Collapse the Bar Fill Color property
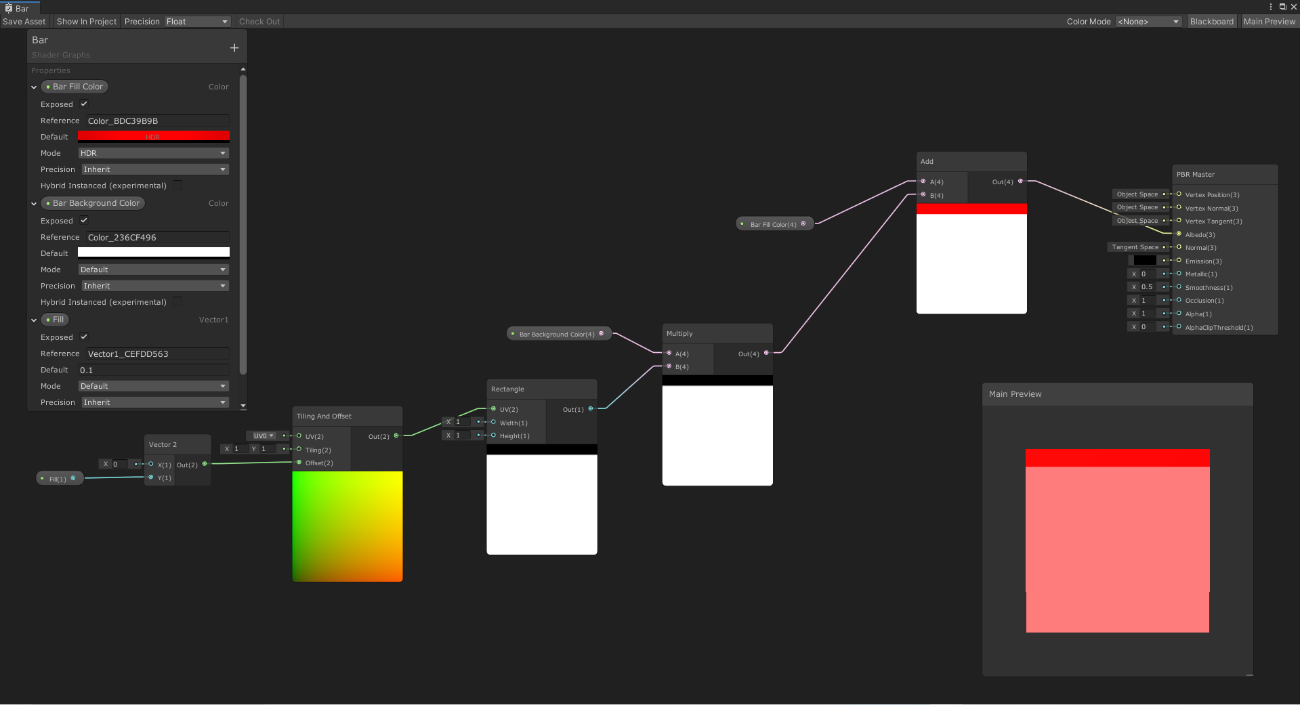The width and height of the screenshot is (1300, 705). pos(34,87)
